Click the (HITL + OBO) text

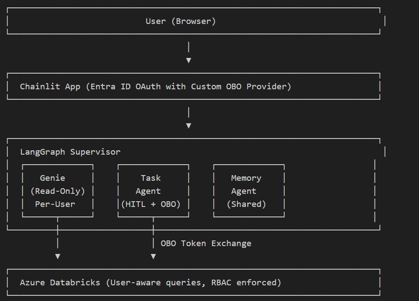(150, 204)
